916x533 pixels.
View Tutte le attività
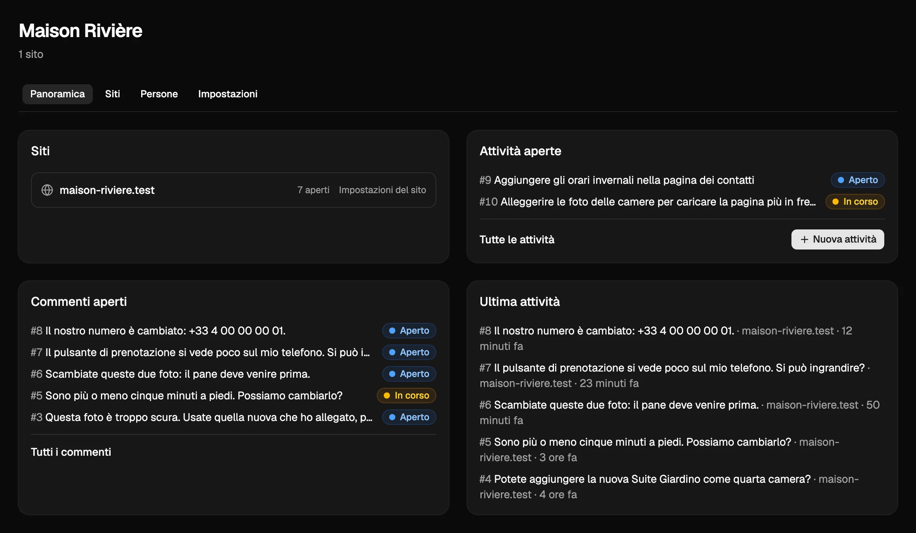pyautogui.click(x=517, y=239)
